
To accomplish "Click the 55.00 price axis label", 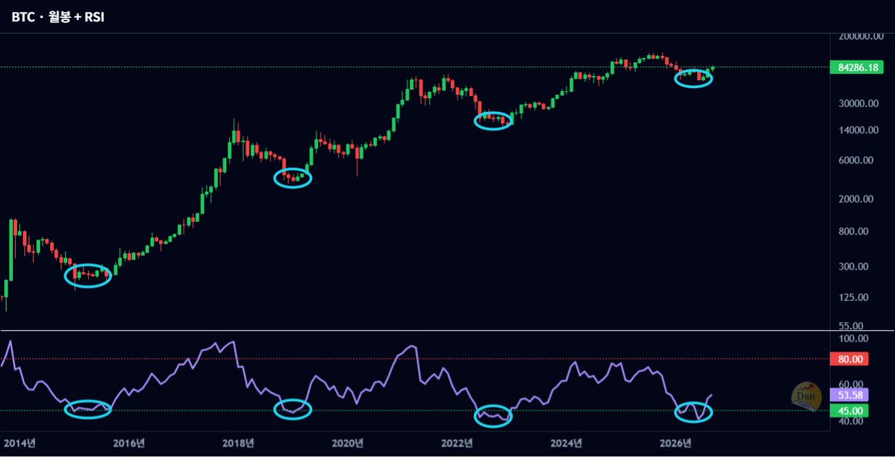I will (852, 326).
